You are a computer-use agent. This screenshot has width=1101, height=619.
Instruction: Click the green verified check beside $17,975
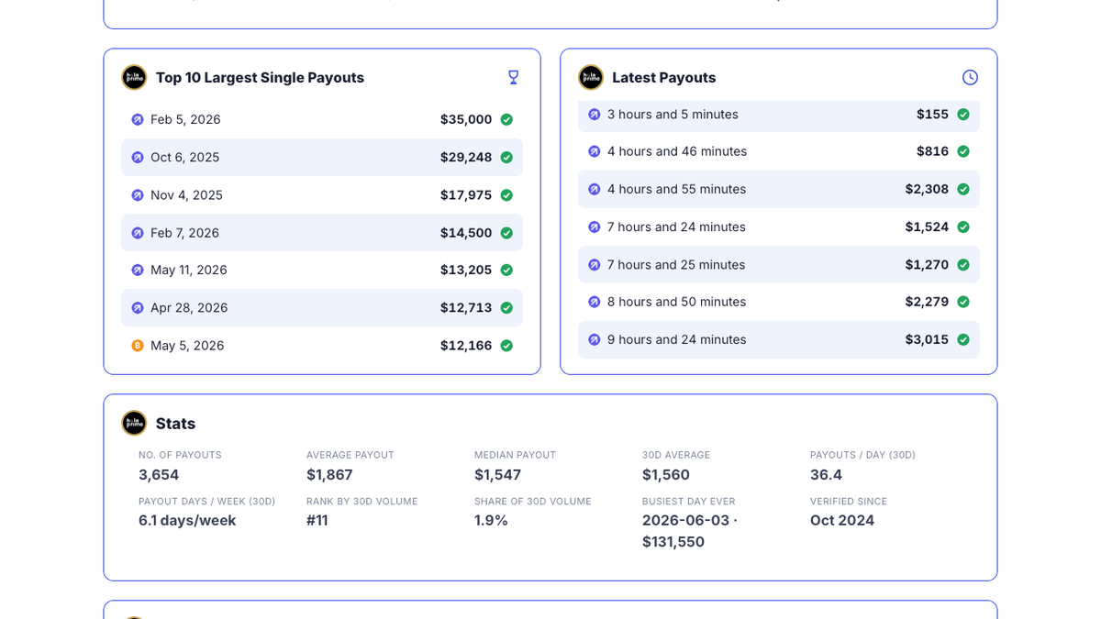[506, 194]
